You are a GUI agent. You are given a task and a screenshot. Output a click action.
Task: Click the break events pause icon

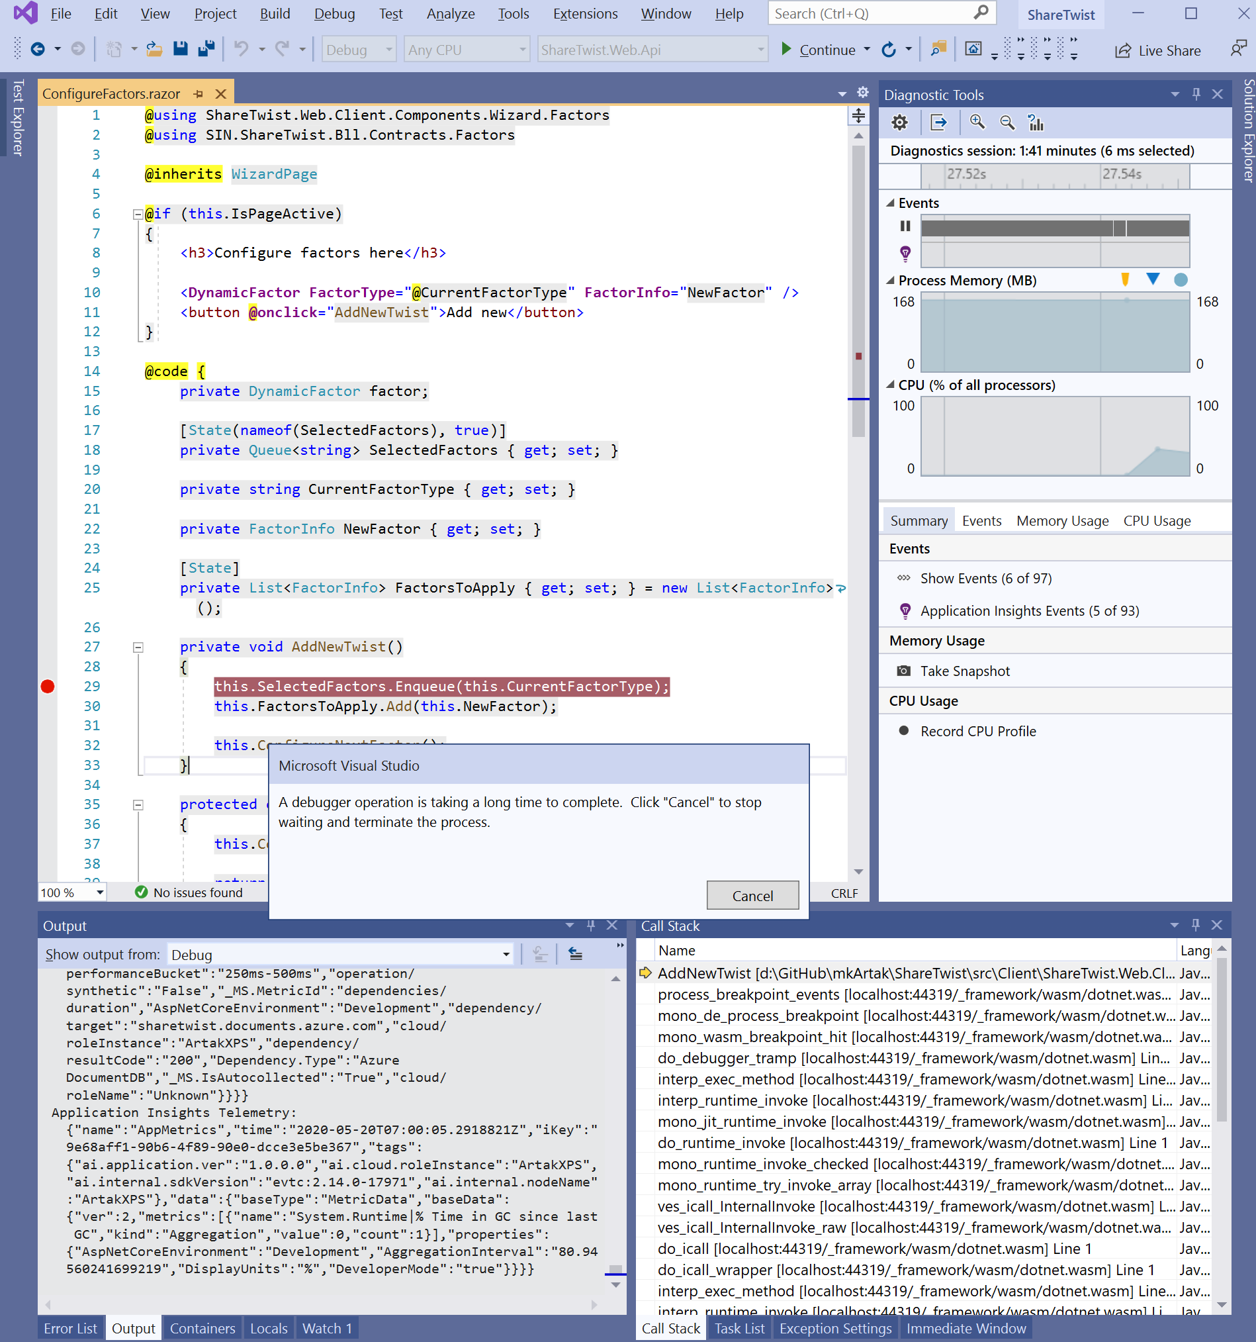[905, 226]
